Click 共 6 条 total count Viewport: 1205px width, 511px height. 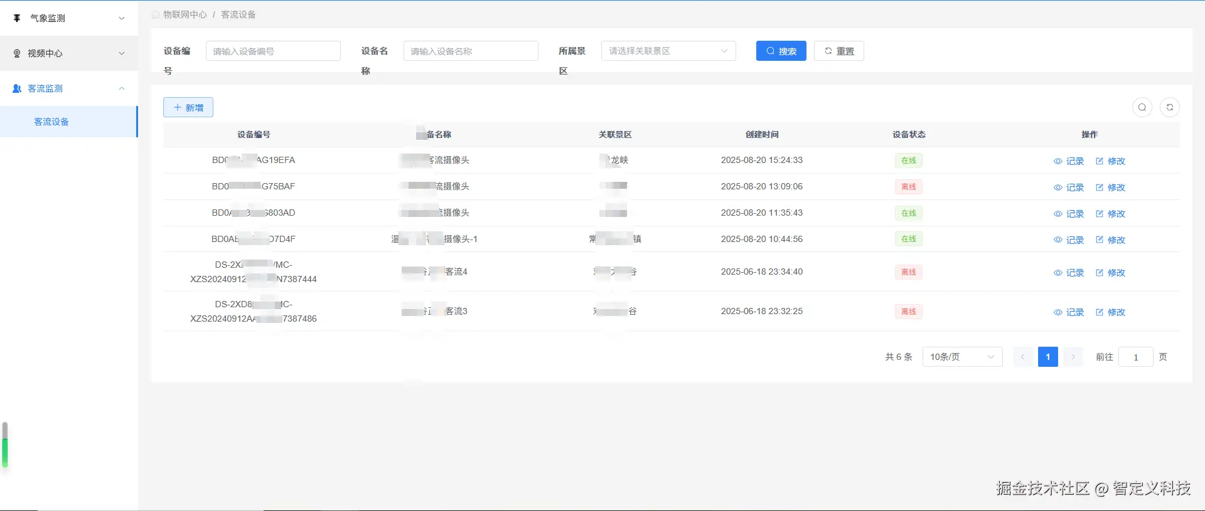pyautogui.click(x=899, y=357)
